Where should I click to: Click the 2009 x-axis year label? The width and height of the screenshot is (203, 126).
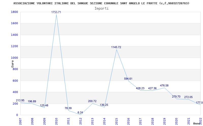click(44, 121)
